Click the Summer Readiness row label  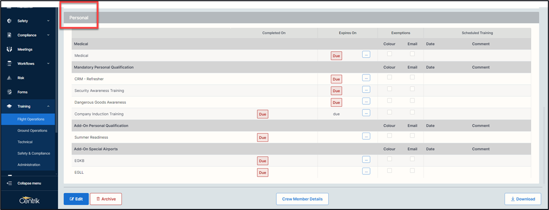tap(92, 137)
